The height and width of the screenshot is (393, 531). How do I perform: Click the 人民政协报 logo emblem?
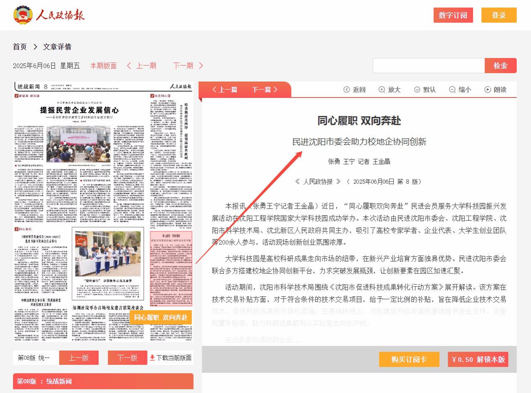pos(23,15)
